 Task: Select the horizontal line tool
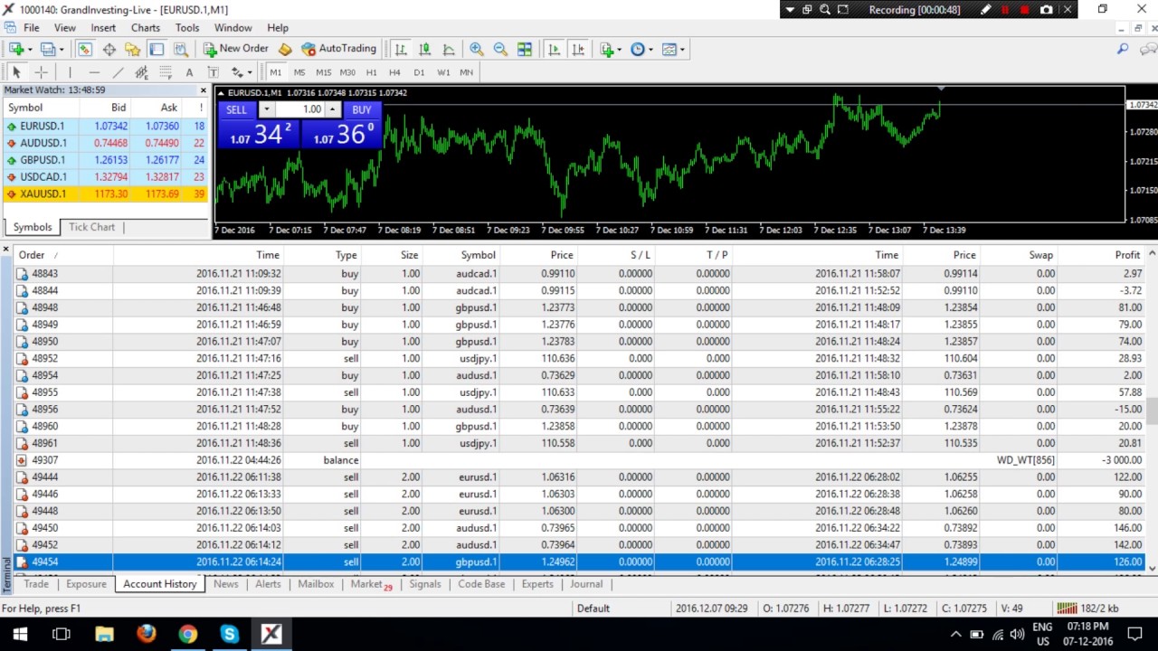click(94, 72)
